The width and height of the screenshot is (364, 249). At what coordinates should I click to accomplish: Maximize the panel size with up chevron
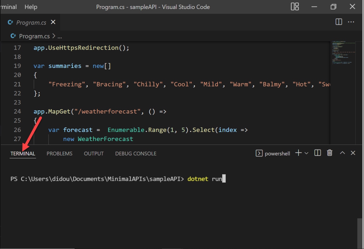pyautogui.click(x=342, y=153)
